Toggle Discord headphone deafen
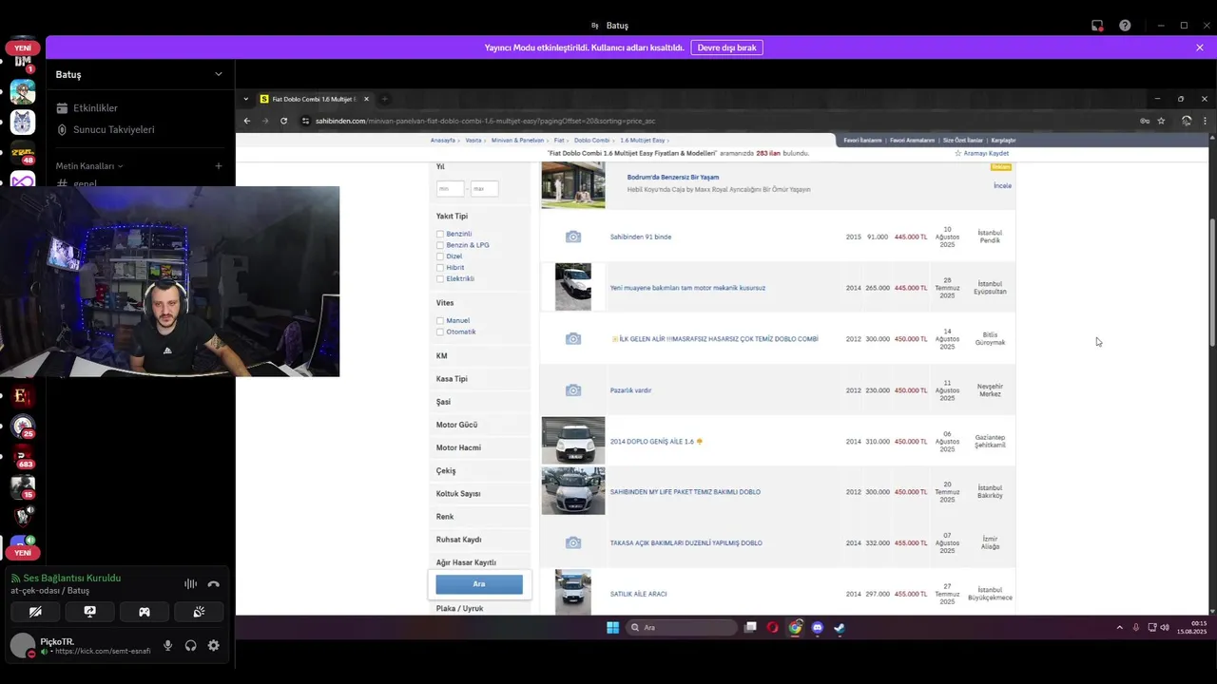The height and width of the screenshot is (684, 1217). 191,645
